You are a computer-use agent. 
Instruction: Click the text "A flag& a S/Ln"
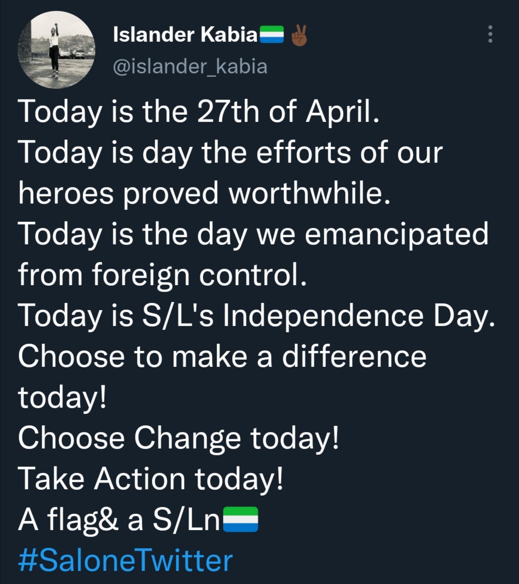tap(119, 520)
